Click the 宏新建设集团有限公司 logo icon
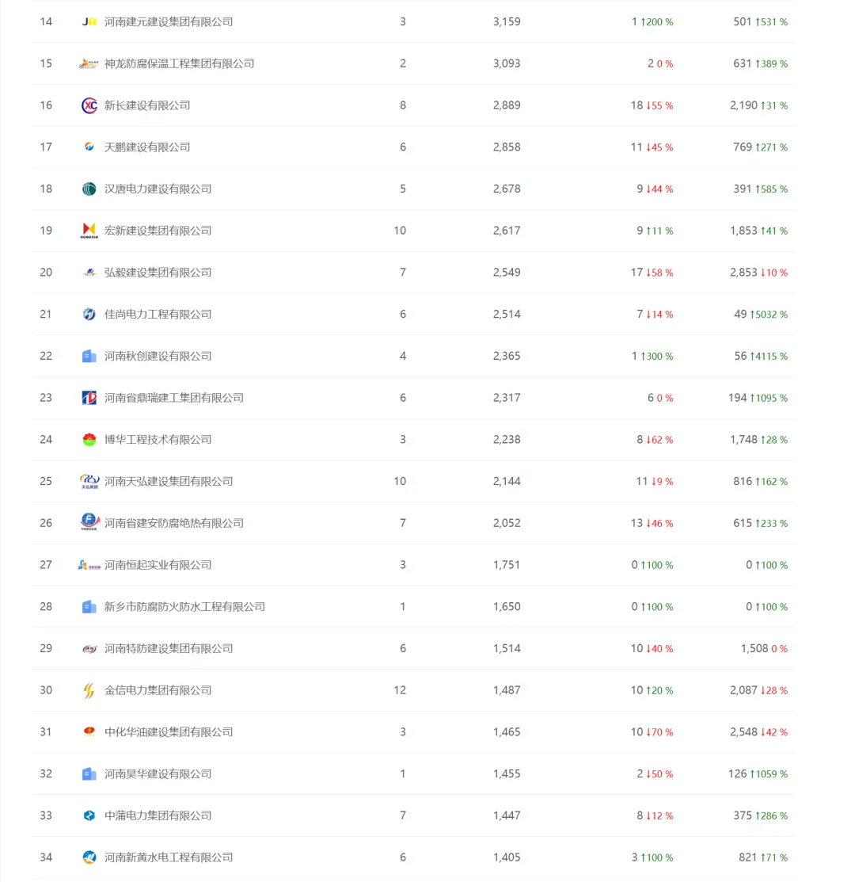Image resolution: width=855 pixels, height=882 pixels. (89, 231)
